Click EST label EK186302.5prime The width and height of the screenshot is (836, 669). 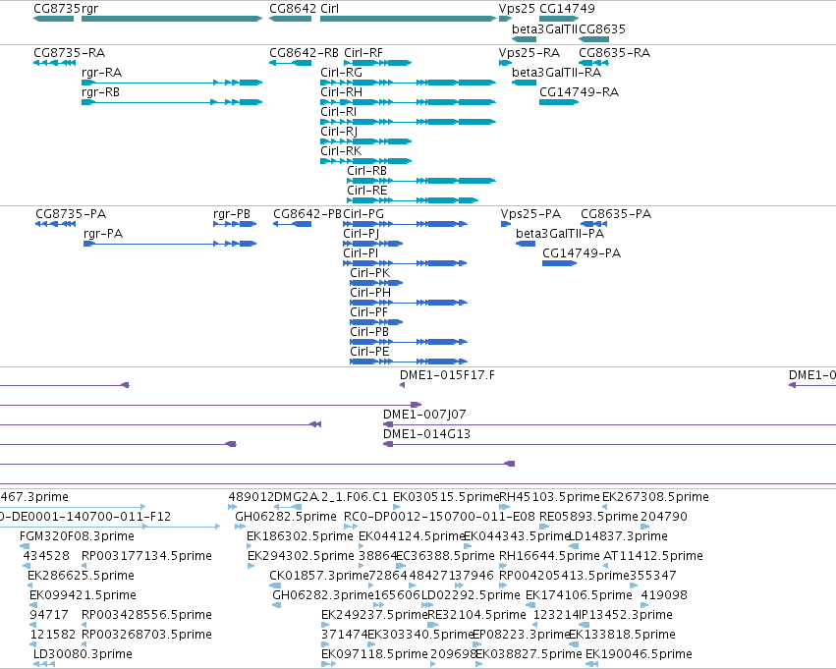(300, 536)
